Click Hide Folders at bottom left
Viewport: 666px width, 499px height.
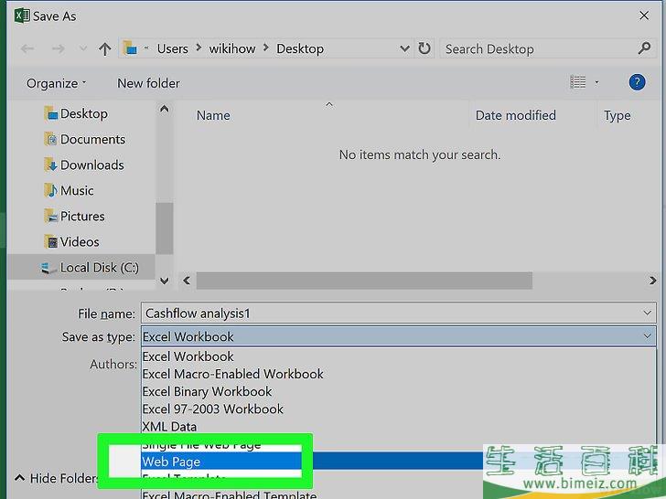pyautogui.click(x=55, y=478)
